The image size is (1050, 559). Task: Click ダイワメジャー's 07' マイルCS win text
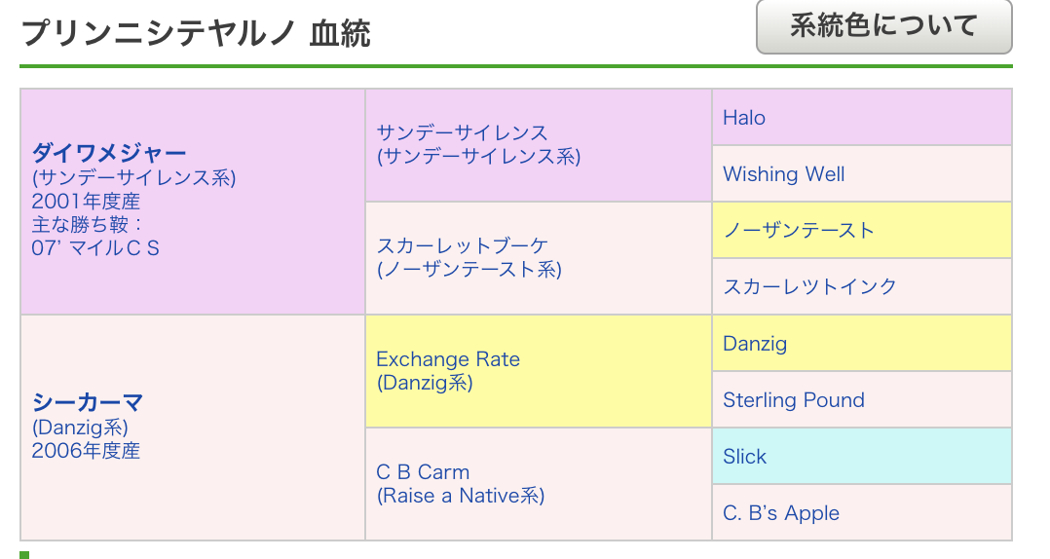[x=95, y=248]
